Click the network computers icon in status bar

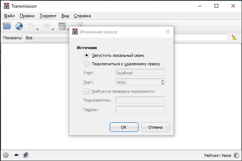tap(26, 155)
